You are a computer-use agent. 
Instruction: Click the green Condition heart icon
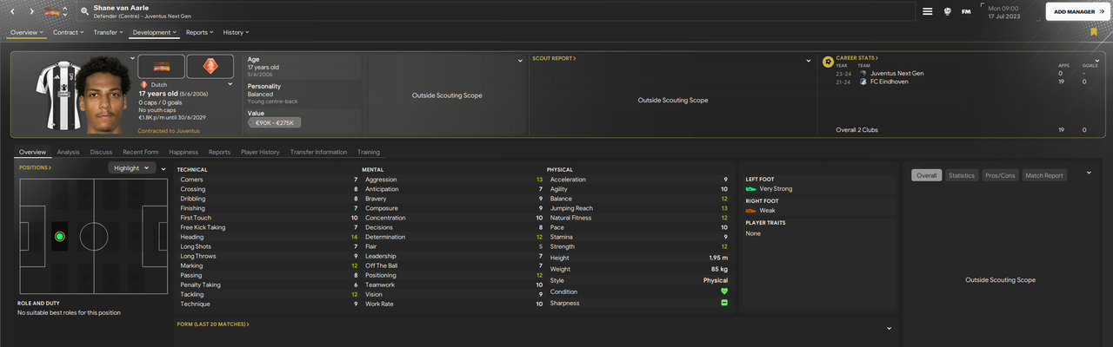click(x=723, y=291)
